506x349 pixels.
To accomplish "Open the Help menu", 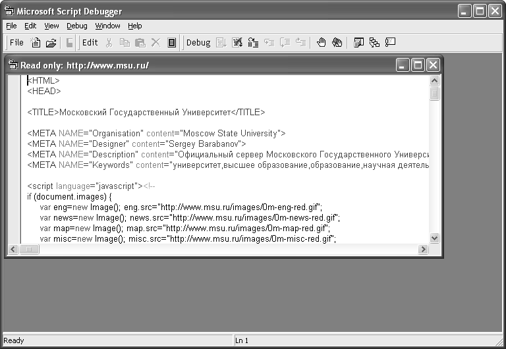I will pyautogui.click(x=134, y=26).
